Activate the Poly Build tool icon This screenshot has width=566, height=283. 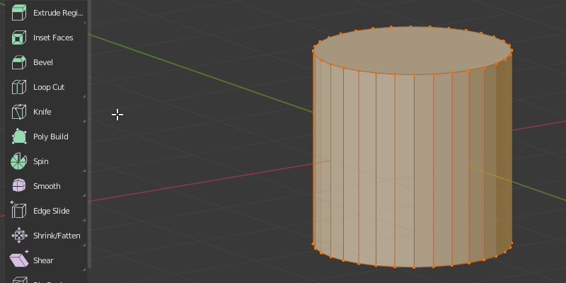(19, 137)
